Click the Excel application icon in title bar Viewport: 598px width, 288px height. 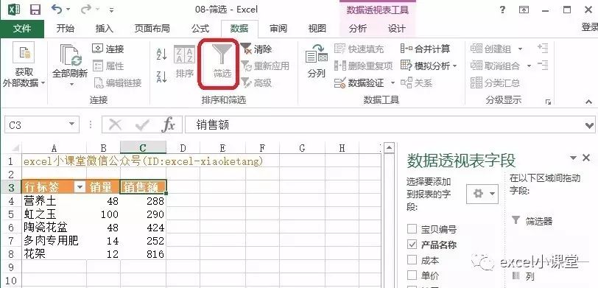tap(14, 10)
